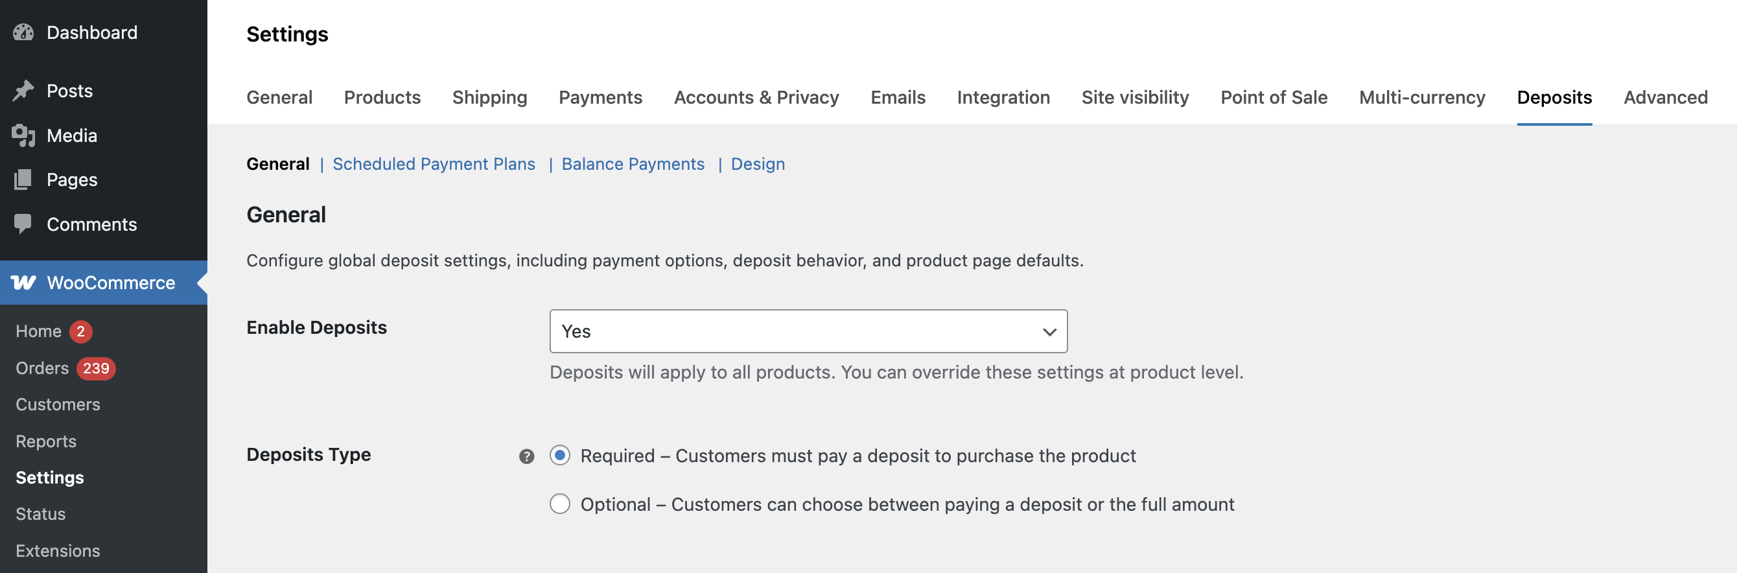Switch to the Multi-currency tab
Viewport: 1737px width, 573px height.
click(x=1421, y=97)
